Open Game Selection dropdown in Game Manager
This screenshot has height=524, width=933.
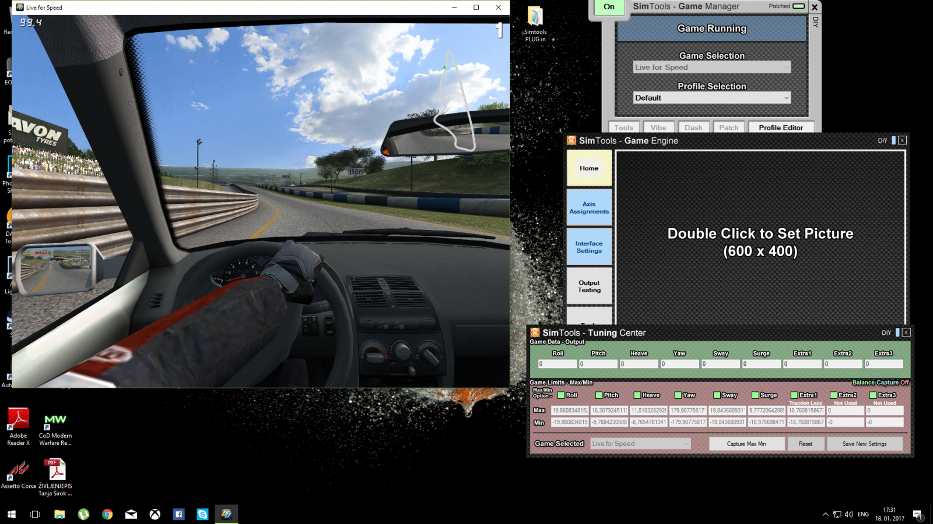click(712, 68)
